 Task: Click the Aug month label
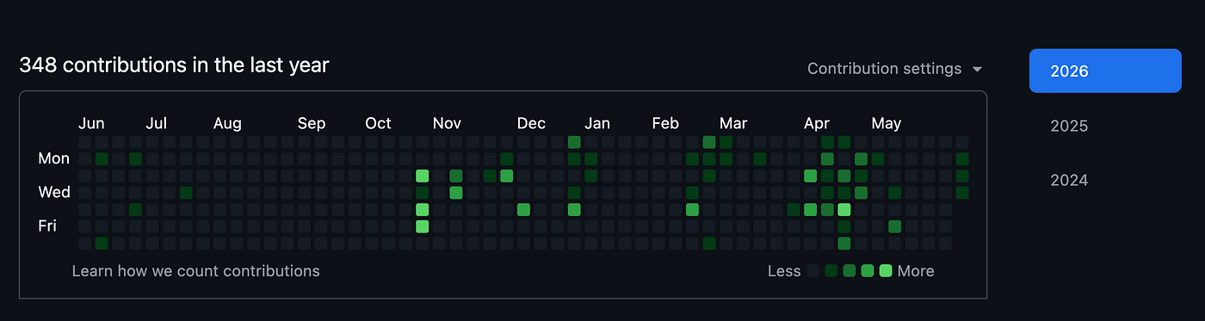(x=227, y=123)
